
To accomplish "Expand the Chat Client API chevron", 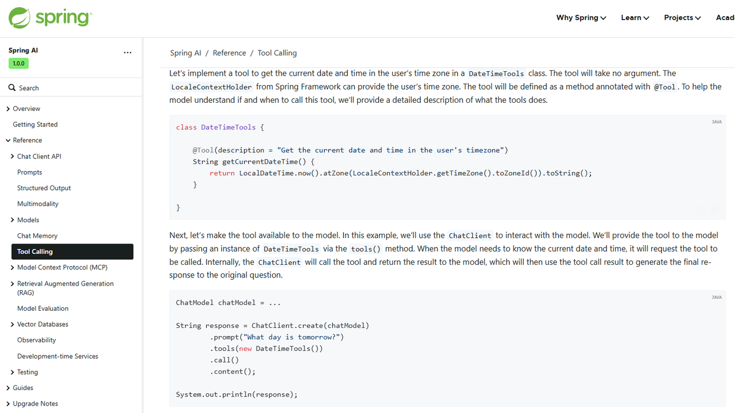I will (x=13, y=156).
